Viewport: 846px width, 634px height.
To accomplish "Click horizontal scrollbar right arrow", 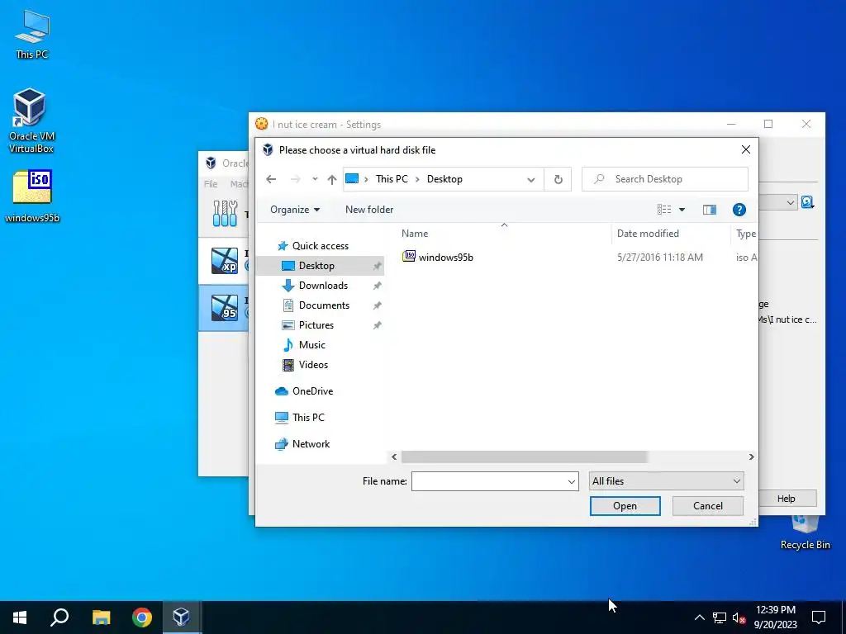I will click(x=751, y=457).
